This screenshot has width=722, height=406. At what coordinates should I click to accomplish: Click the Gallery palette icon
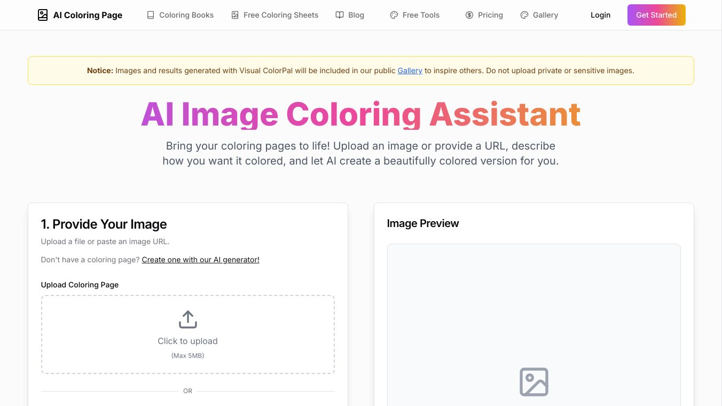(524, 15)
